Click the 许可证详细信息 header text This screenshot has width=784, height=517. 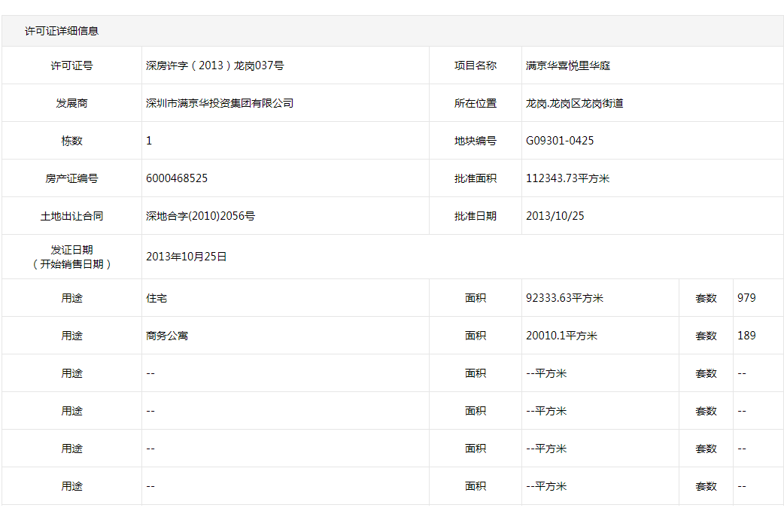click(x=62, y=31)
